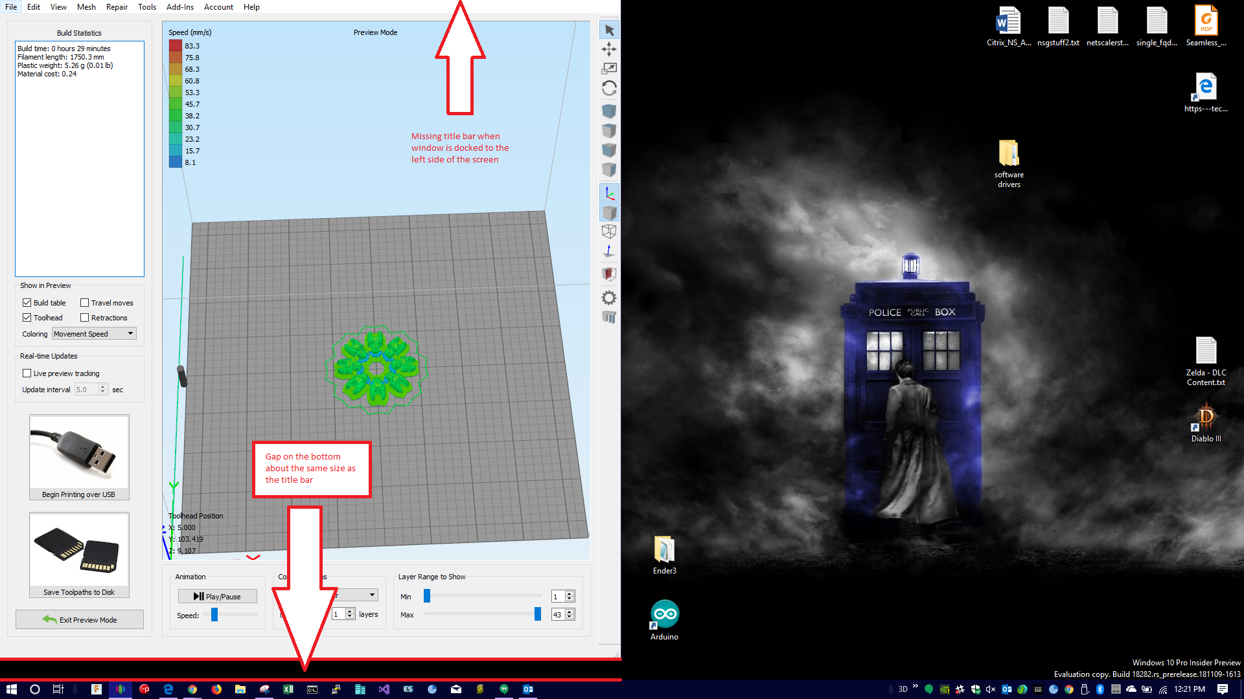Open the Ender3 folder on desktop

point(664,555)
